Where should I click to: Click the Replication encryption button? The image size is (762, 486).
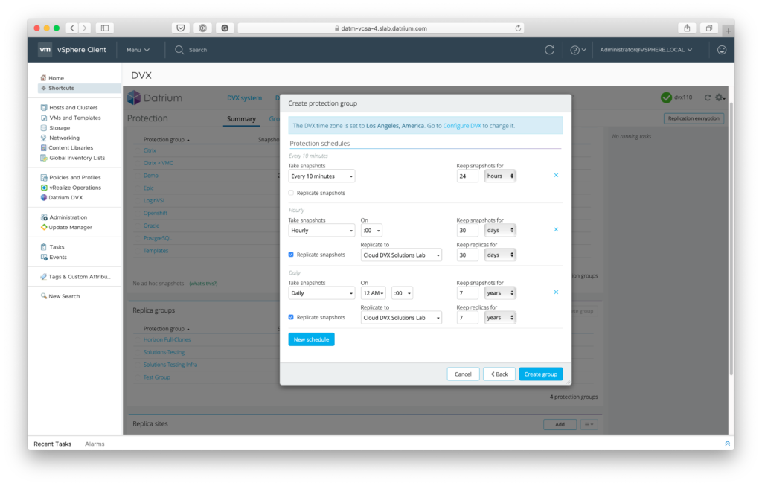[x=694, y=118]
